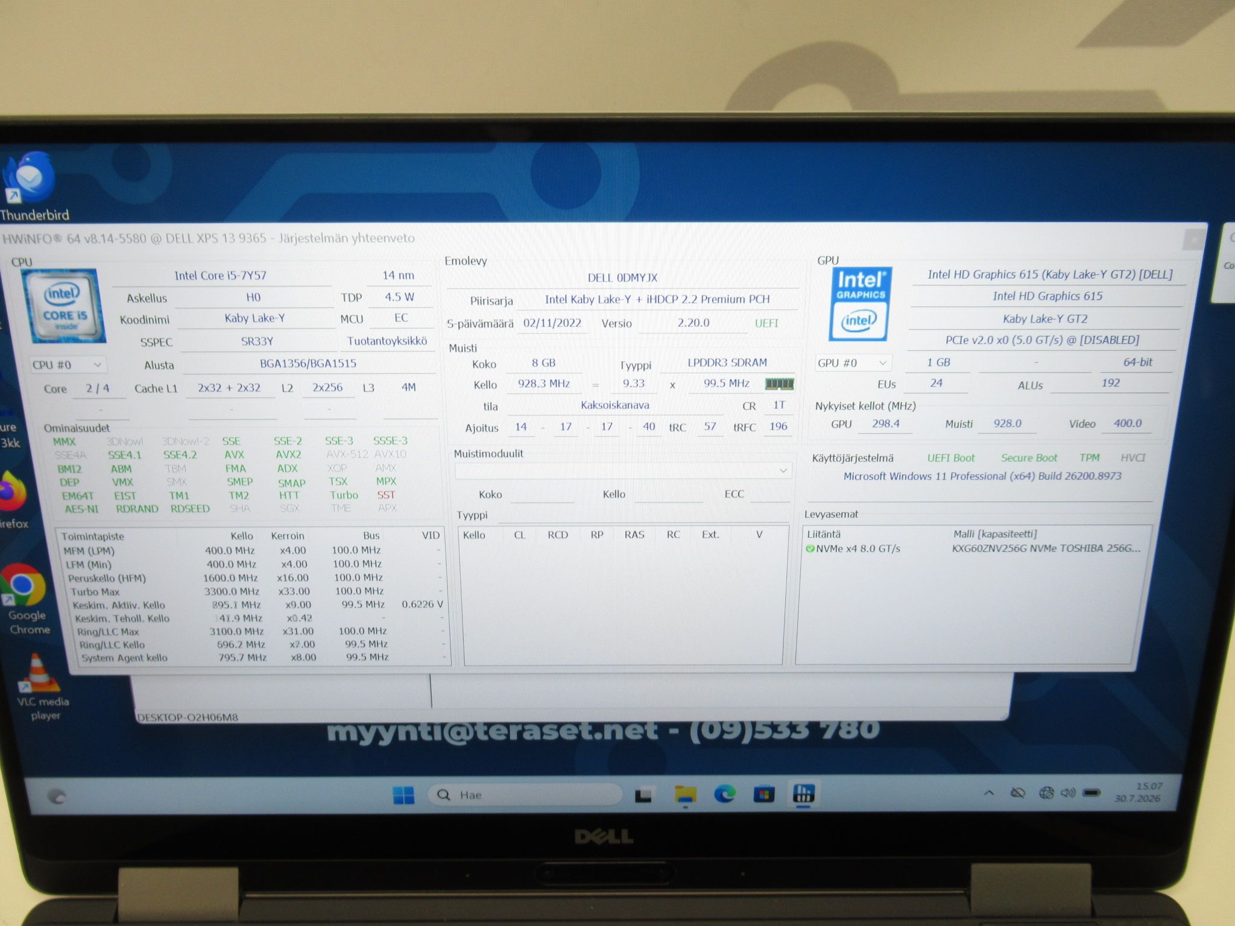The image size is (1235, 926).
Task: Click the BIOS Versio value 2.20.0
Action: 693,323
